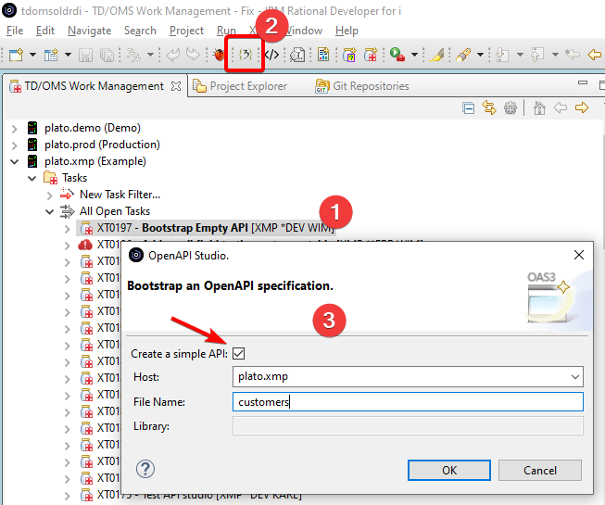Viewport: 605px width, 505px height.
Task: Click the OpenAPI Studio curly-braces icon
Action: 245,55
